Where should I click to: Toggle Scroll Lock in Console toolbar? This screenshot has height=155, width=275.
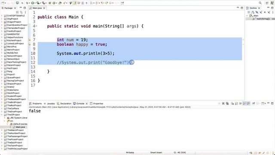pos(236,103)
